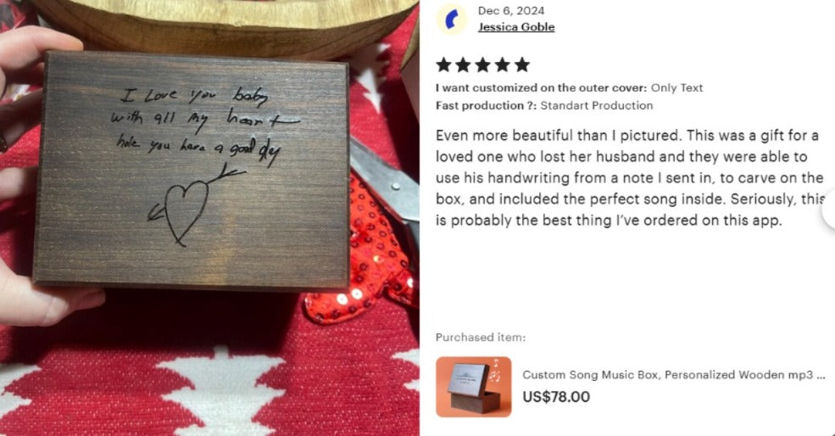Click the reviewer avatar icon
This screenshot has height=436, width=835.
click(x=452, y=20)
